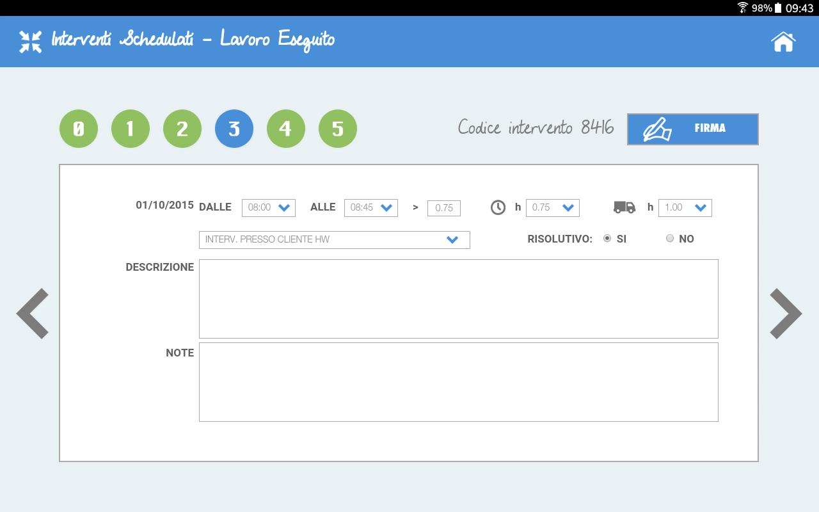The image size is (819, 512).
Task: Click the Interventi Schedulati - Lavoro Eseguito title
Action: pos(193,40)
